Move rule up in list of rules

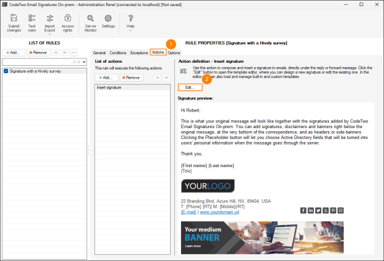(56, 52)
